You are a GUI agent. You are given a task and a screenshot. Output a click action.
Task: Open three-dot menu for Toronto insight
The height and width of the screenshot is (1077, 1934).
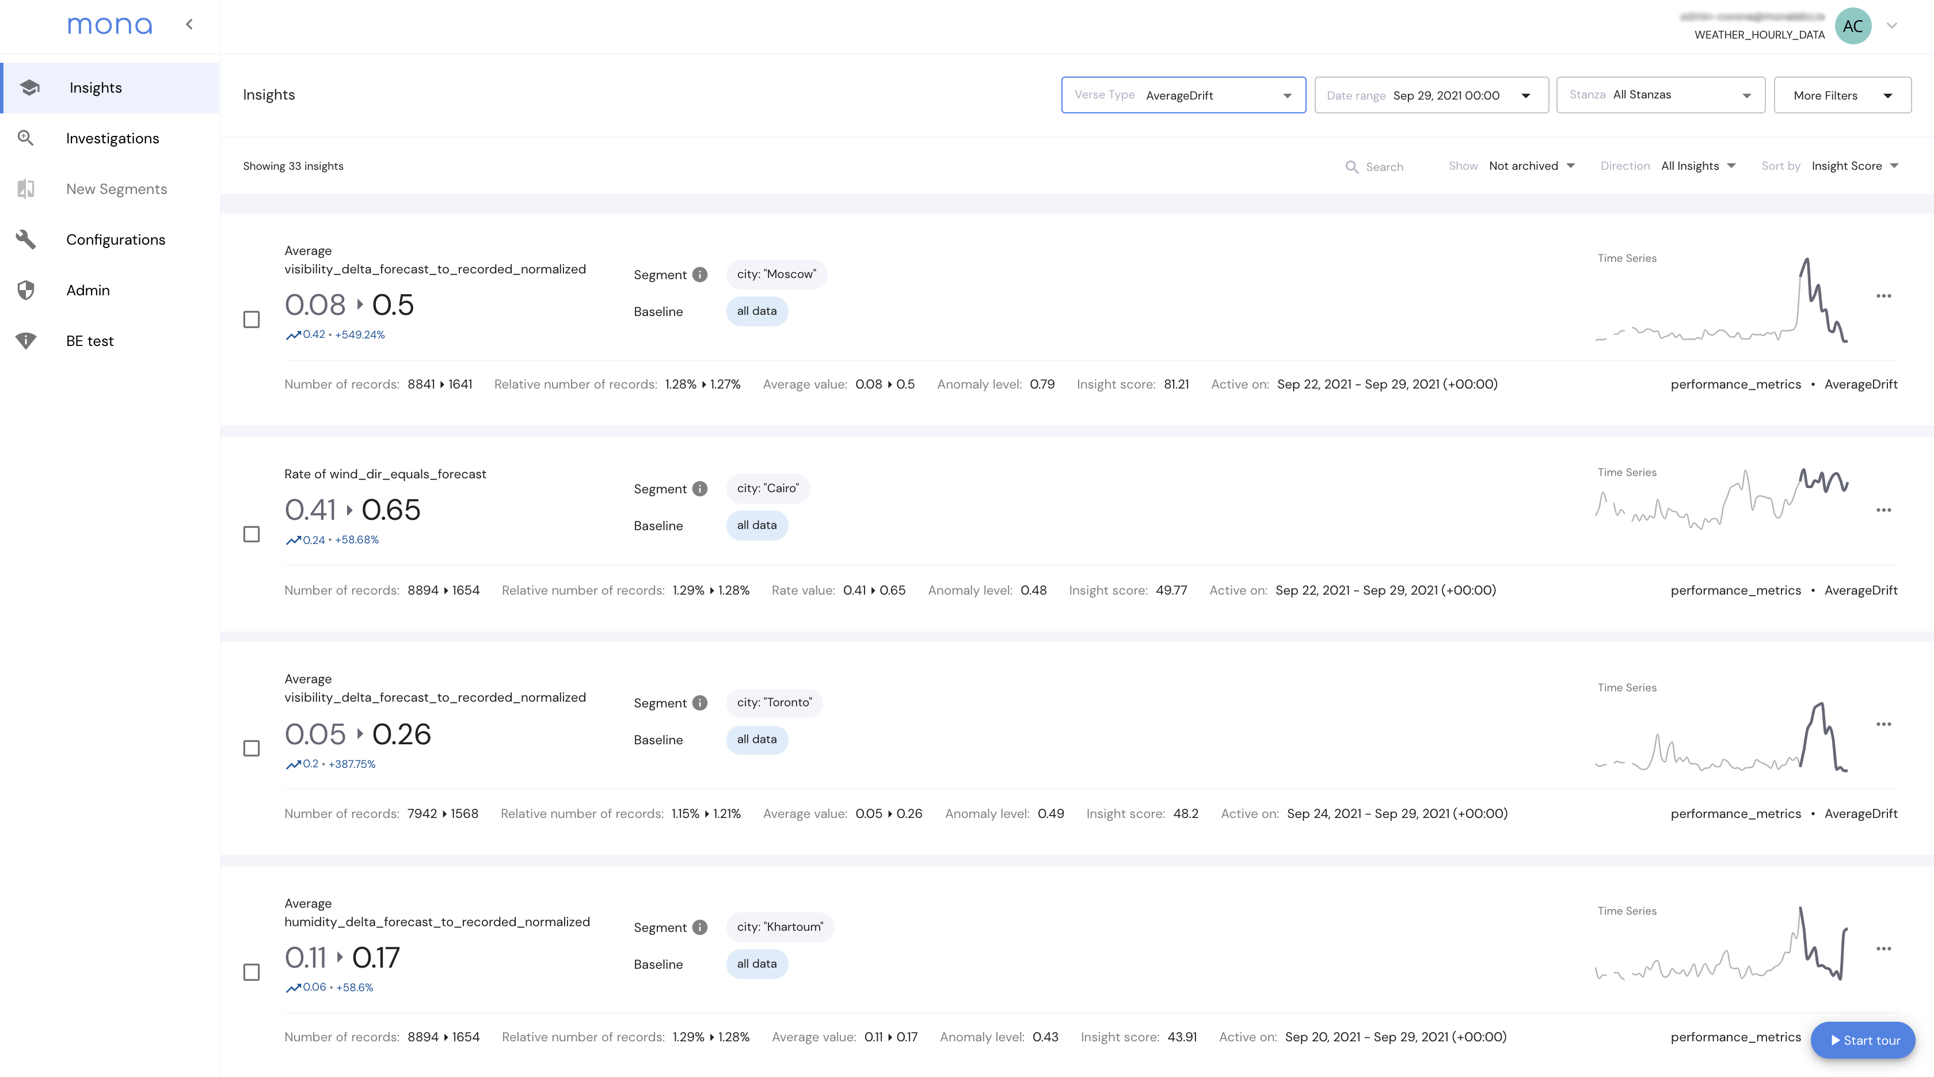[1884, 724]
